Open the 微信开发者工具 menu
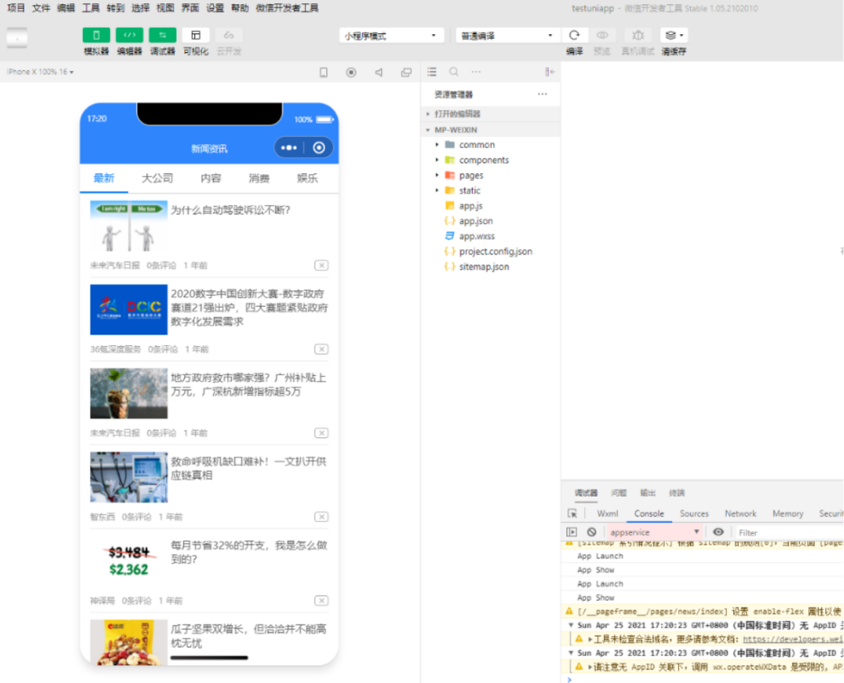844x683 pixels. [x=287, y=8]
